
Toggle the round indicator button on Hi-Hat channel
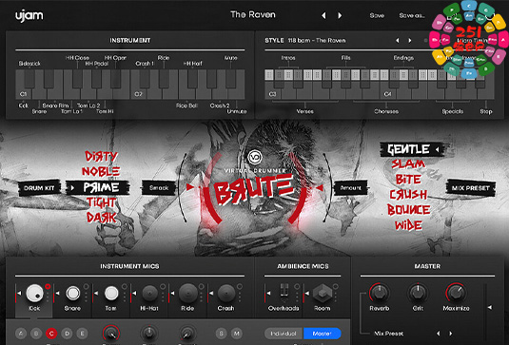163,287
